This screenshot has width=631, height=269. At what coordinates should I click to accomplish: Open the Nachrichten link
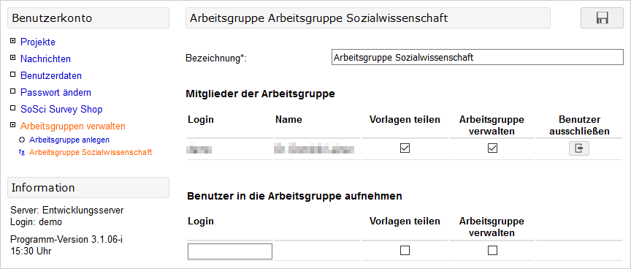point(45,58)
